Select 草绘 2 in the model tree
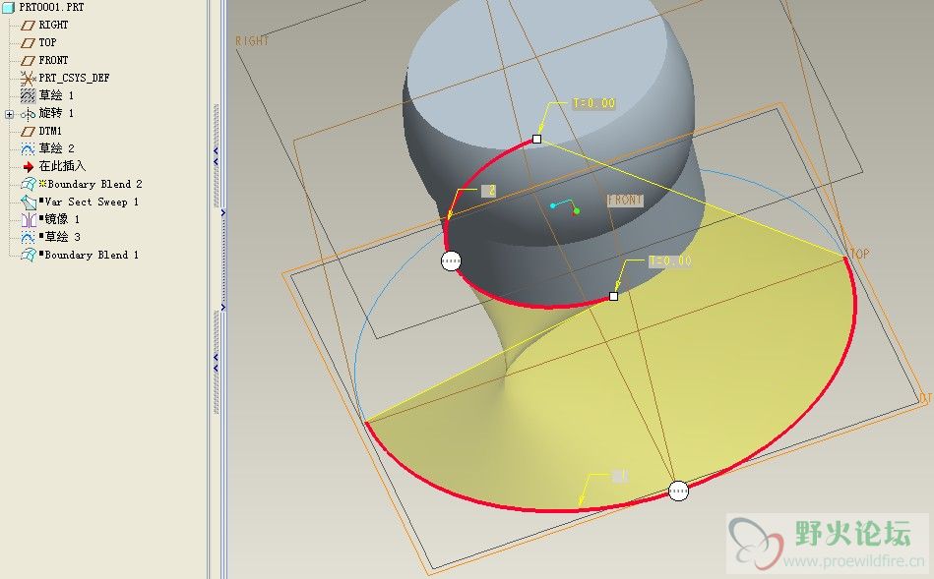The image size is (934, 579). pyautogui.click(x=56, y=148)
